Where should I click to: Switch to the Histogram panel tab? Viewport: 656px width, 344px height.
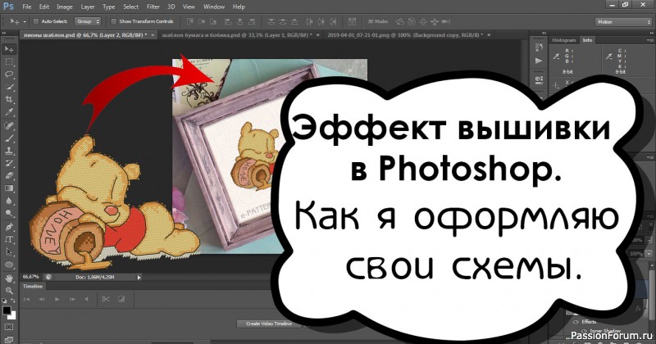point(562,38)
